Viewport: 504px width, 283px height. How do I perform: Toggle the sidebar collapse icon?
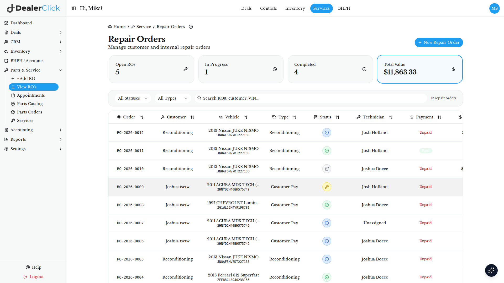pyautogui.click(x=74, y=8)
